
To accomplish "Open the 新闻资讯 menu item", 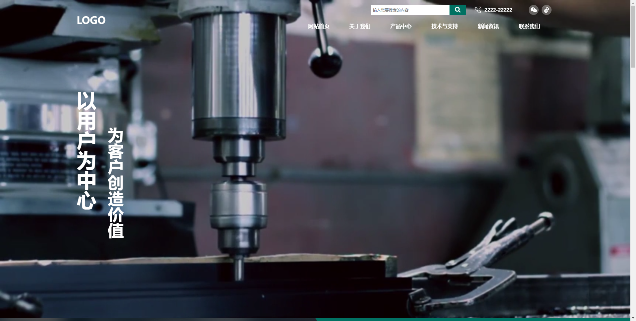I will point(488,26).
